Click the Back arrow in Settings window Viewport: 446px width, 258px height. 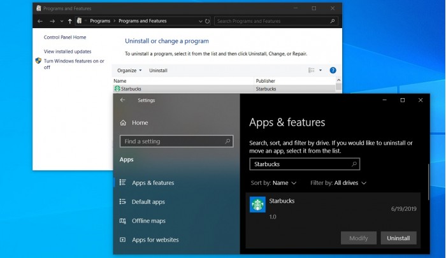pos(122,100)
